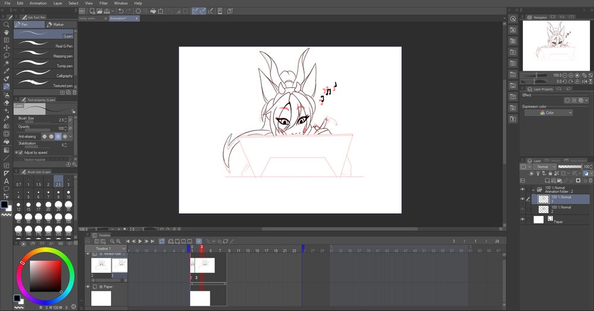The image size is (594, 311).
Task: Select the Mapping pen brush
Action: 45,56
